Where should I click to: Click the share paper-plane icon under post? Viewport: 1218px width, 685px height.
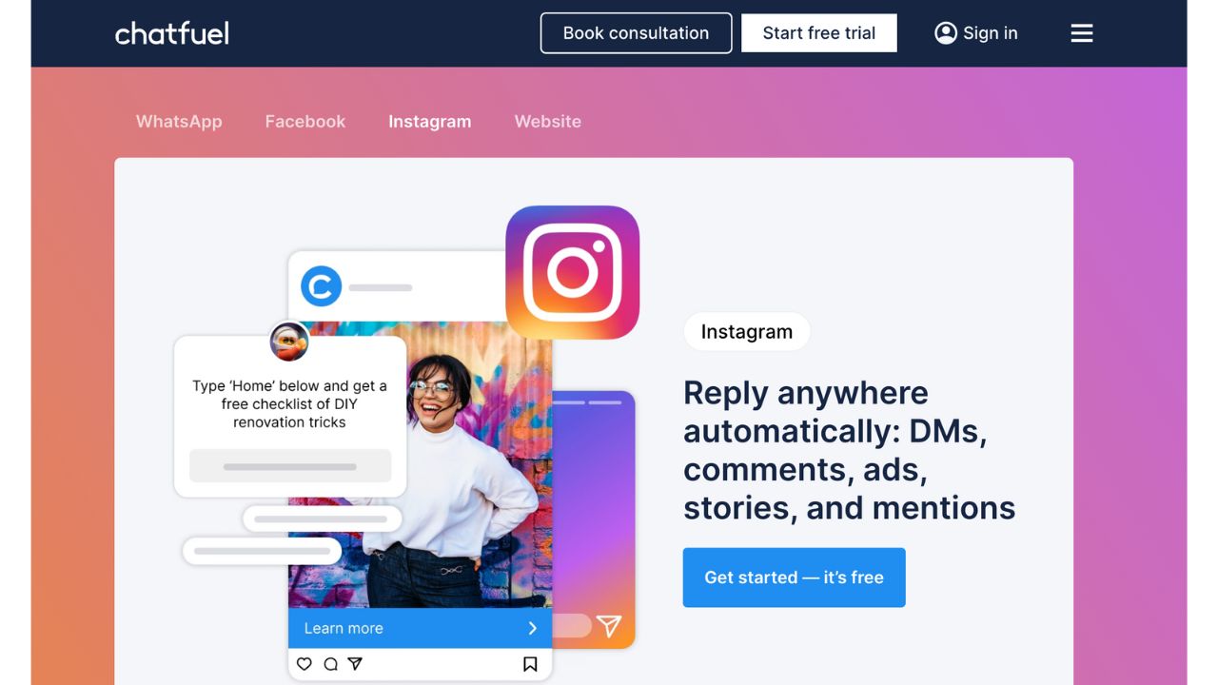(355, 664)
